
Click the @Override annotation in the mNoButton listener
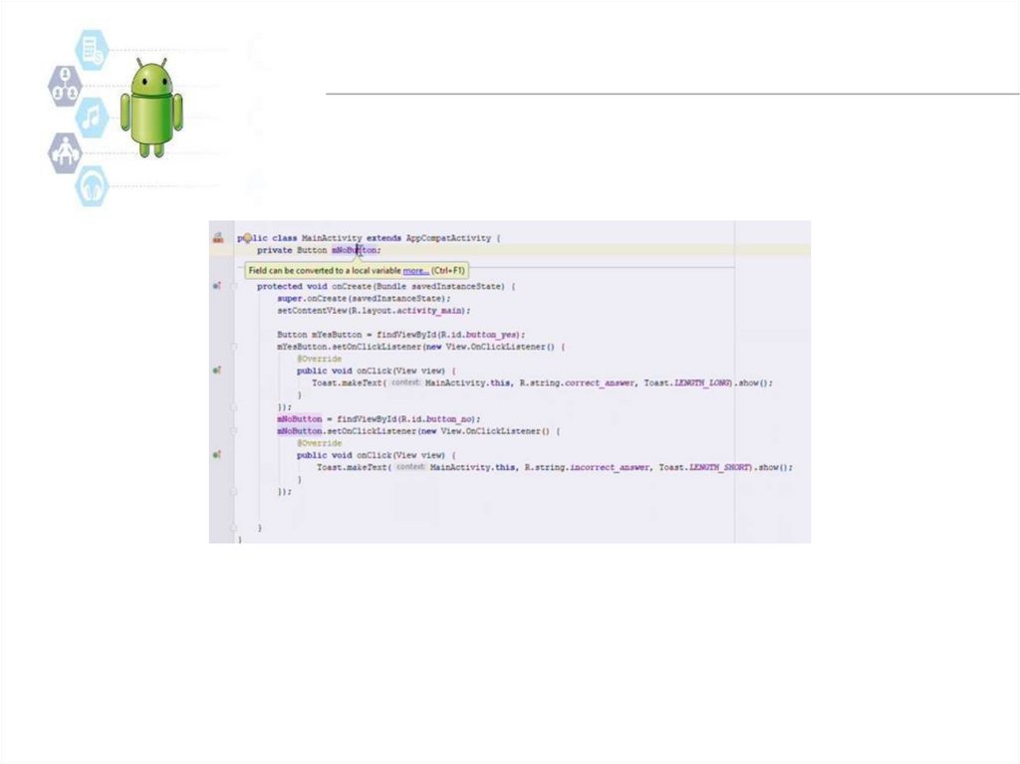pos(320,443)
